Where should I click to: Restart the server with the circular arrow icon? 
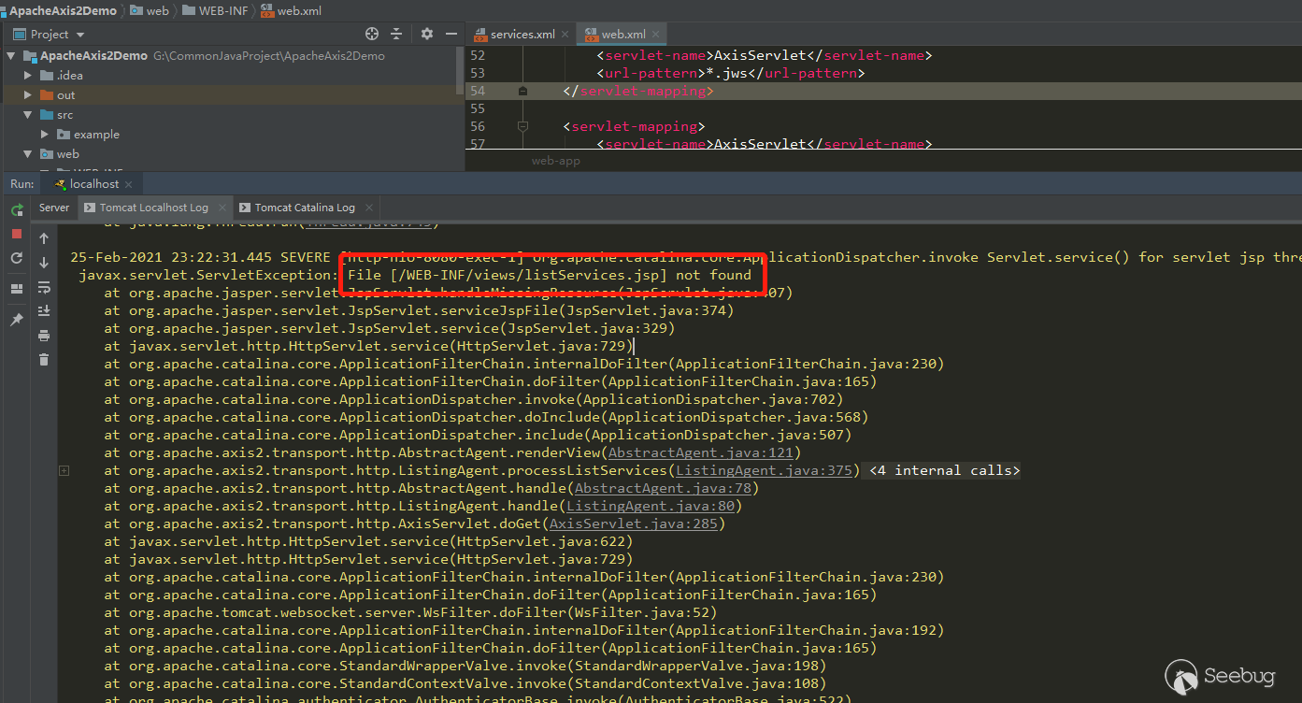pyautogui.click(x=17, y=258)
